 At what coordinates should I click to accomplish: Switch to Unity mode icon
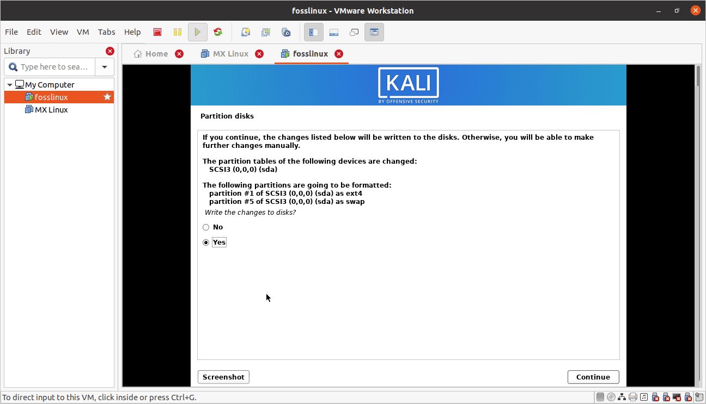[x=354, y=32]
